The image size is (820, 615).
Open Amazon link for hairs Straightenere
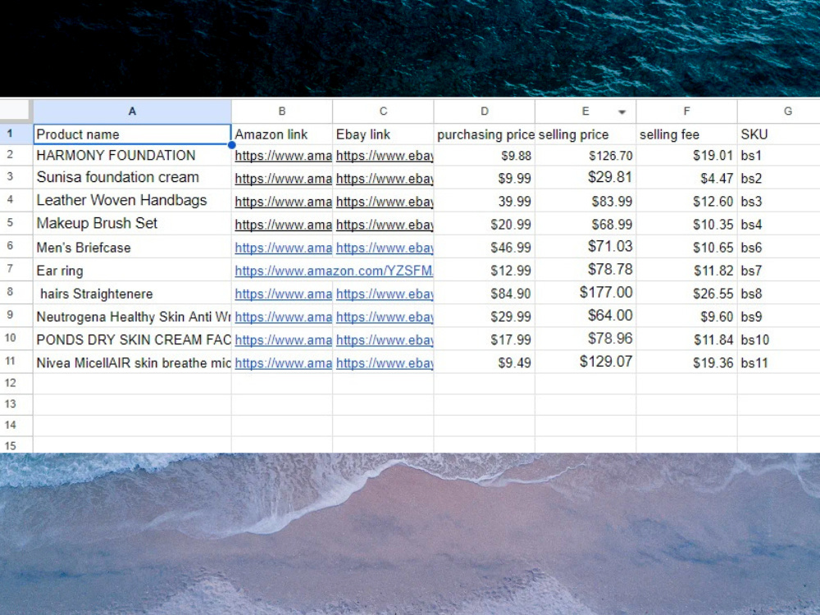click(x=283, y=294)
